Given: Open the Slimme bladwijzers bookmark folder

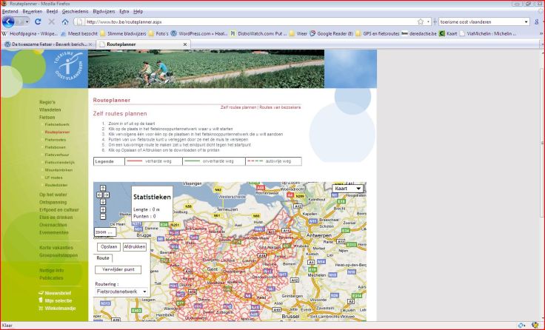Looking at the screenshot, I should (124, 34).
